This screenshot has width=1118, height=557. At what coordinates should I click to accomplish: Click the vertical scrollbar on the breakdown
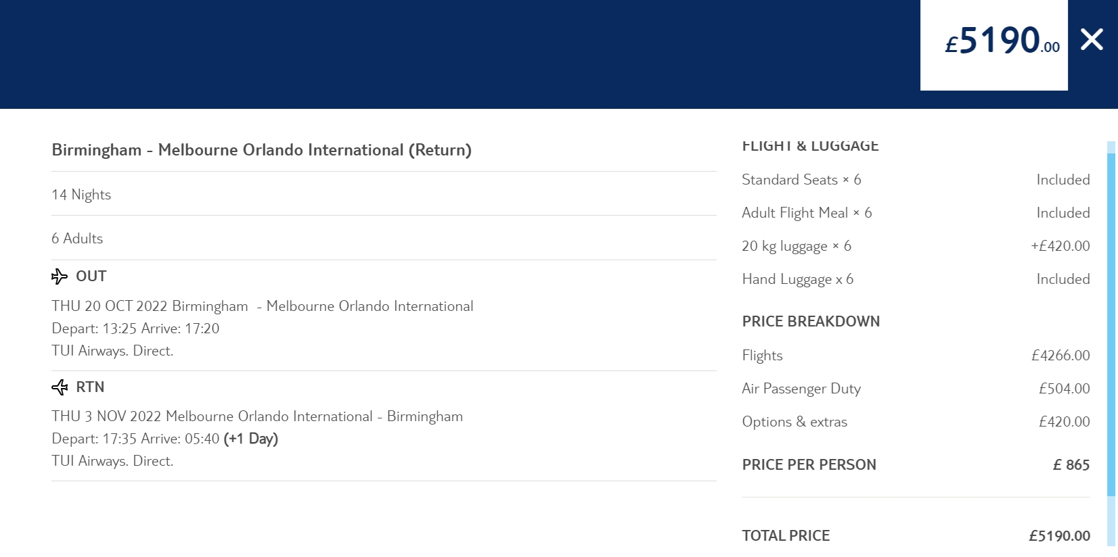(1111, 324)
